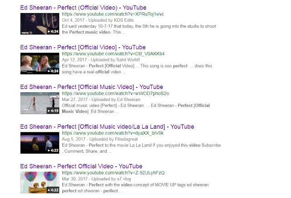Open 'Ed Sheeran - Perfect (Official Video)' result title
291x198 pixels.
[x=83, y=8]
